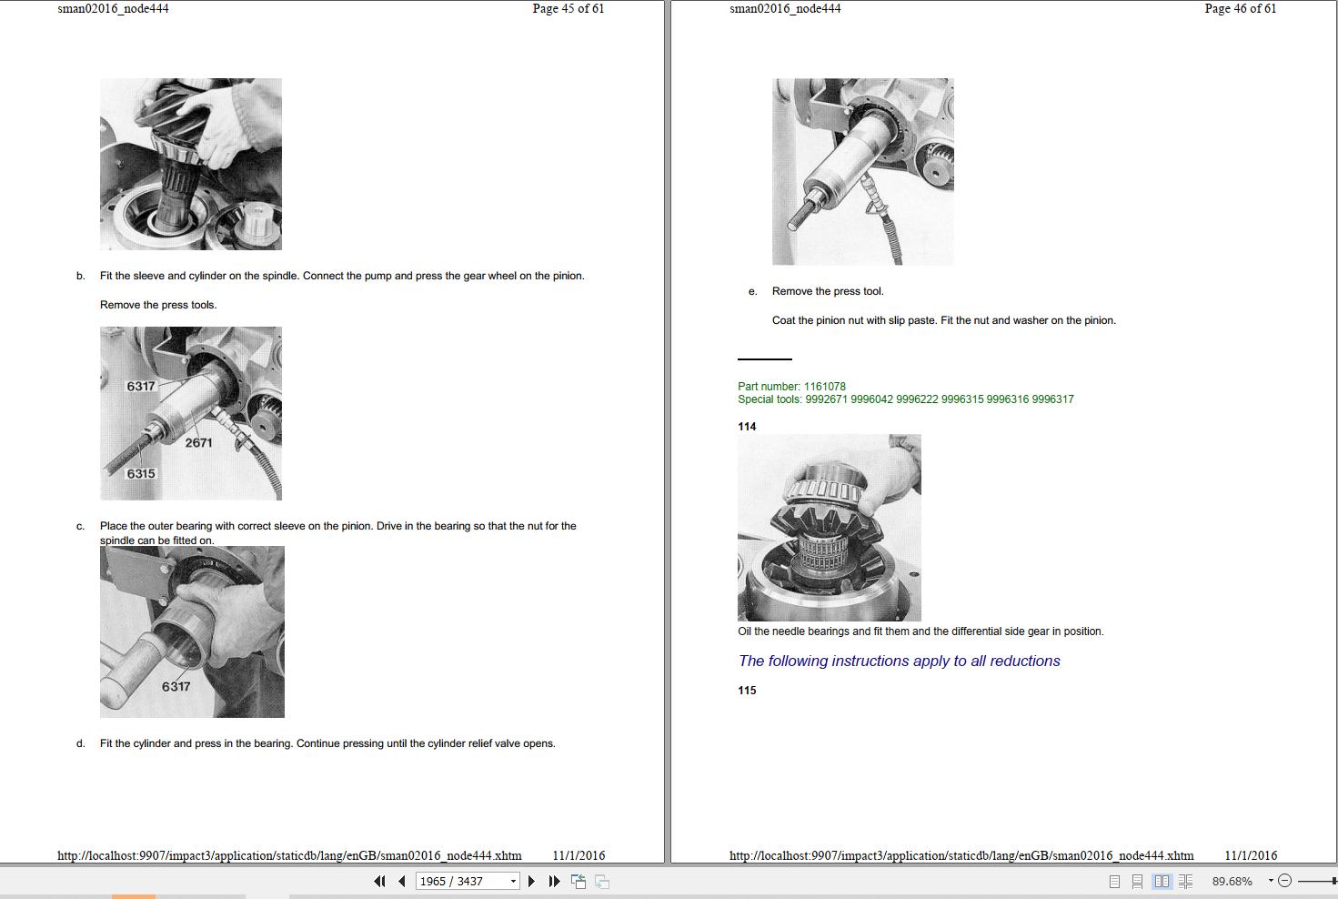
Task: Click 'The following instructions apply to all reductions'
Action: point(900,662)
